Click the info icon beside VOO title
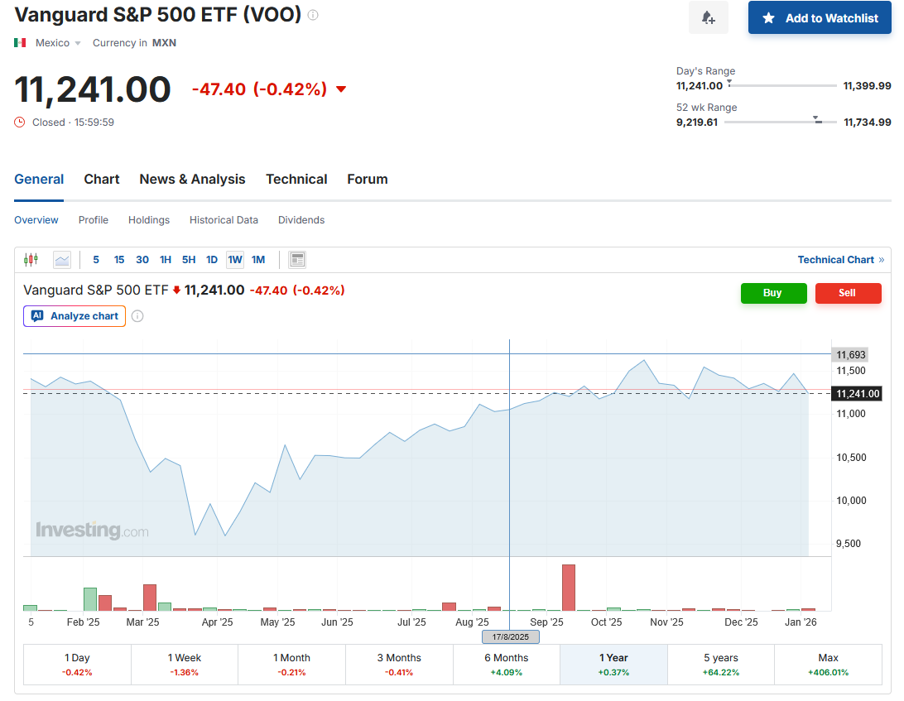Viewport: 904px width, 701px height. click(313, 15)
